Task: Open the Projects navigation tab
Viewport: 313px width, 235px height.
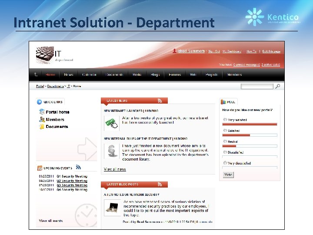Action: pyautogui.click(x=212, y=74)
